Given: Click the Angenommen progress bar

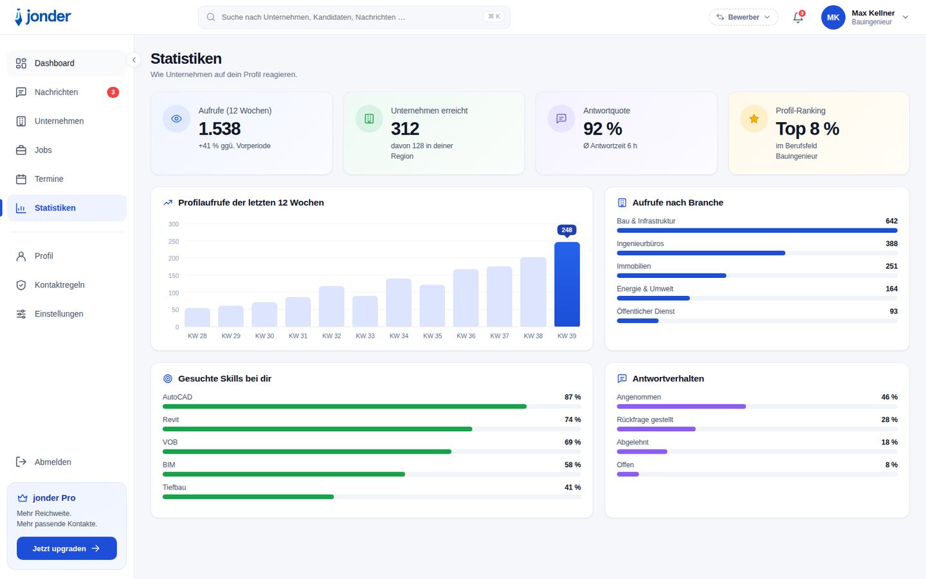Looking at the screenshot, I should point(757,407).
